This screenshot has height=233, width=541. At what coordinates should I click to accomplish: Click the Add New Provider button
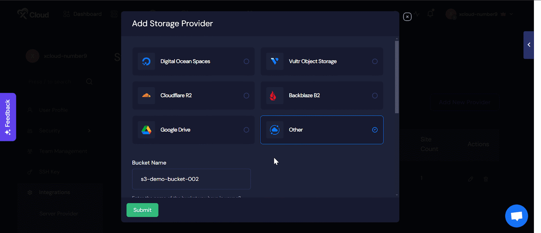click(465, 102)
